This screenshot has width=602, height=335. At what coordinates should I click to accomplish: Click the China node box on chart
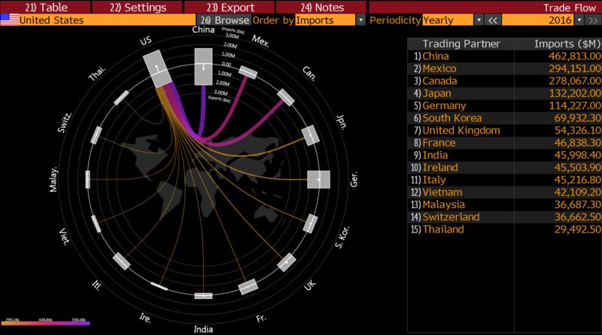click(x=202, y=67)
